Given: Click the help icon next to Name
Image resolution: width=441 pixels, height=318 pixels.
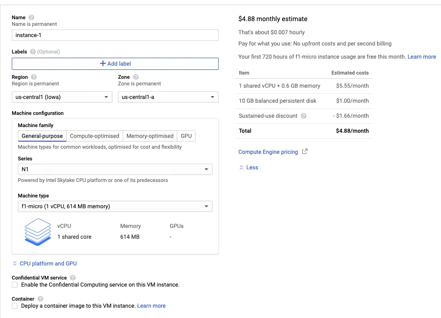Looking at the screenshot, I should (x=31, y=17).
